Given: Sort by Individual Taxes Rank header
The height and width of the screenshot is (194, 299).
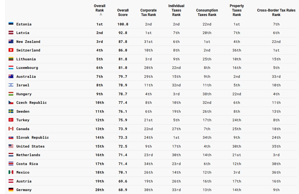Looking at the screenshot, I should click(x=176, y=10).
